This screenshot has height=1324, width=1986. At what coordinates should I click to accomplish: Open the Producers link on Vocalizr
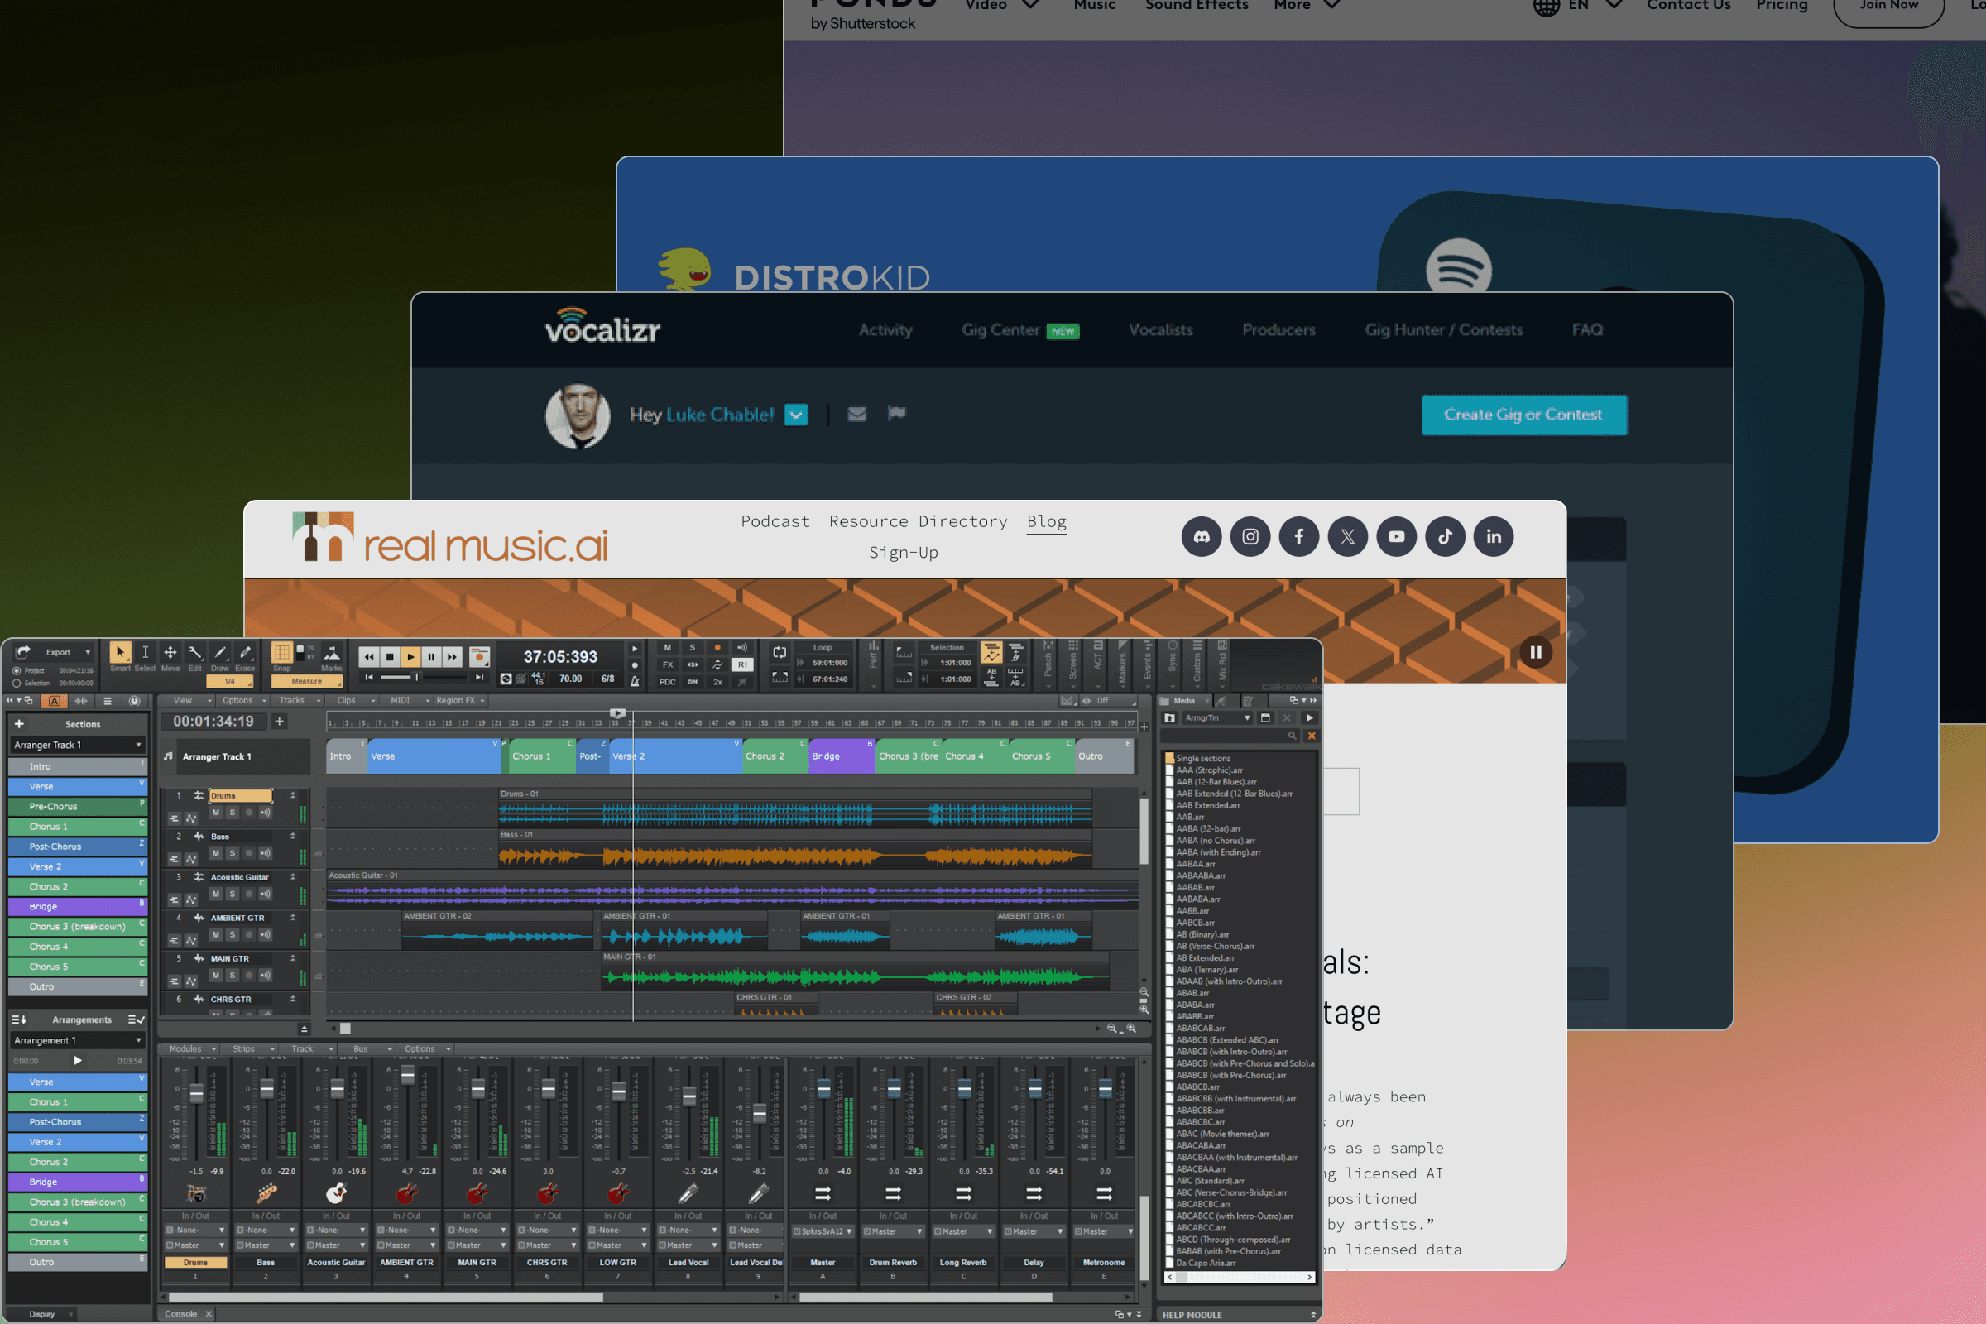1278,330
